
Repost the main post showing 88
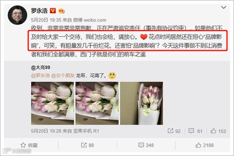[x=87, y=145]
